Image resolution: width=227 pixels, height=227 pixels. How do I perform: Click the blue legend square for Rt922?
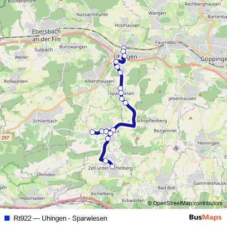point(7,218)
